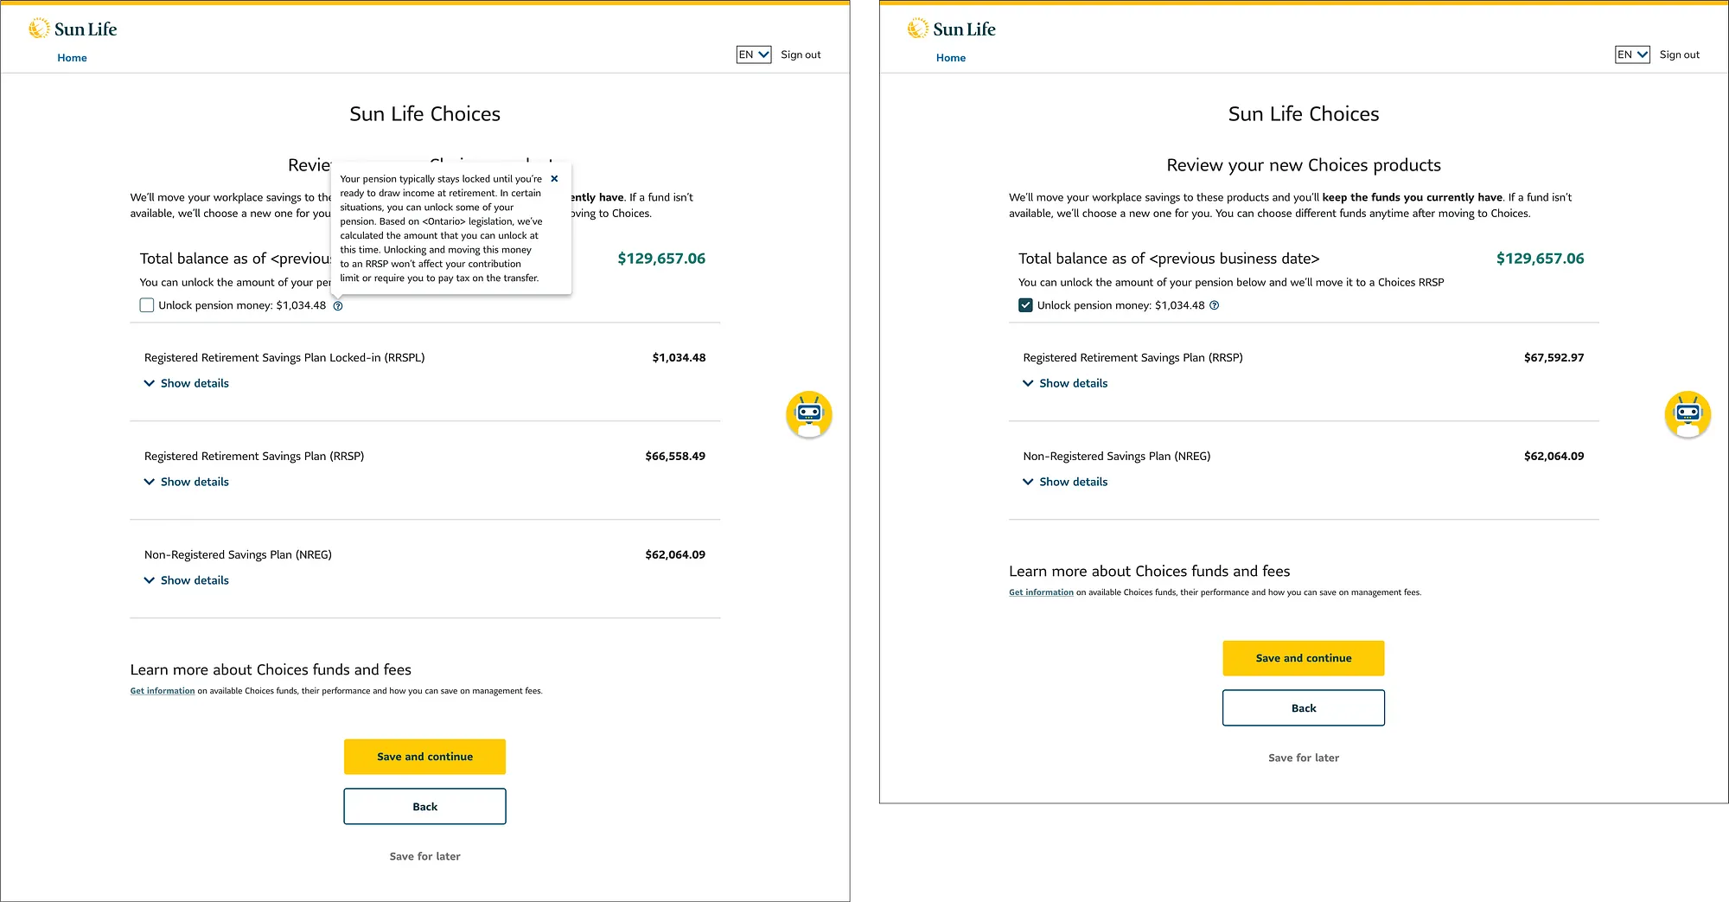Expand Show details for right page RRSP
The width and height of the screenshot is (1729, 902).
[1065, 383]
